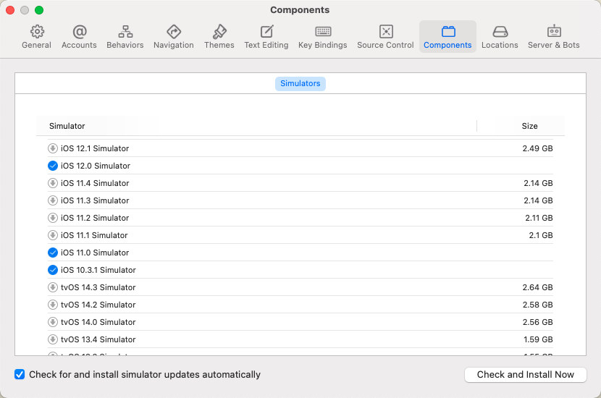This screenshot has width=601, height=398.
Task: Open the Text Editing pencil icon
Action: (266, 32)
